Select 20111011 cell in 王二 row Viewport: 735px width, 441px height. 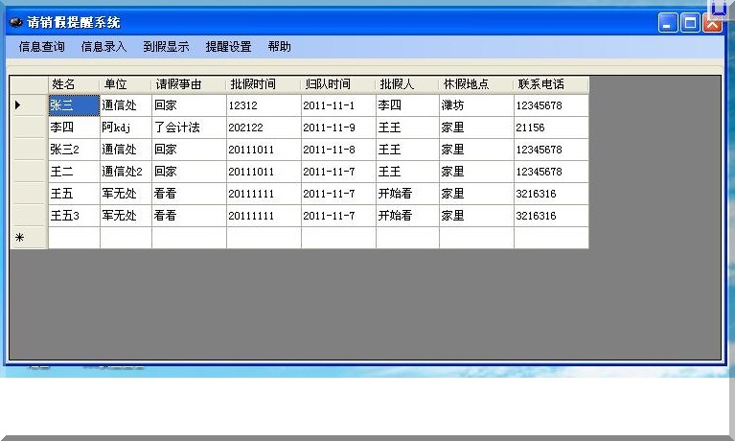pos(264,172)
